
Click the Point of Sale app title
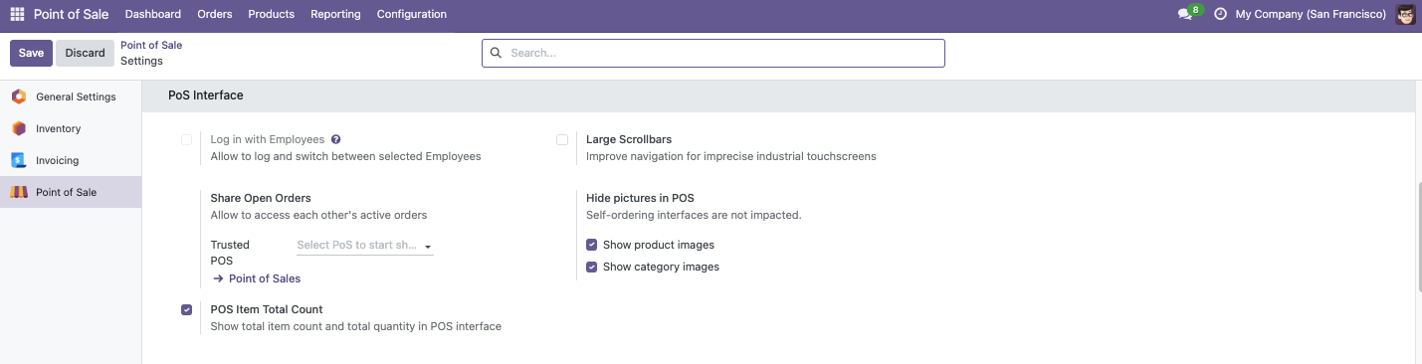(71, 14)
